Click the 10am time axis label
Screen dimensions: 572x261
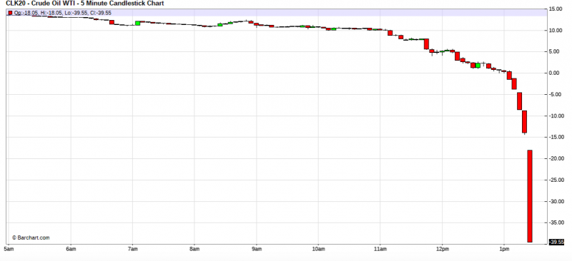point(318,249)
